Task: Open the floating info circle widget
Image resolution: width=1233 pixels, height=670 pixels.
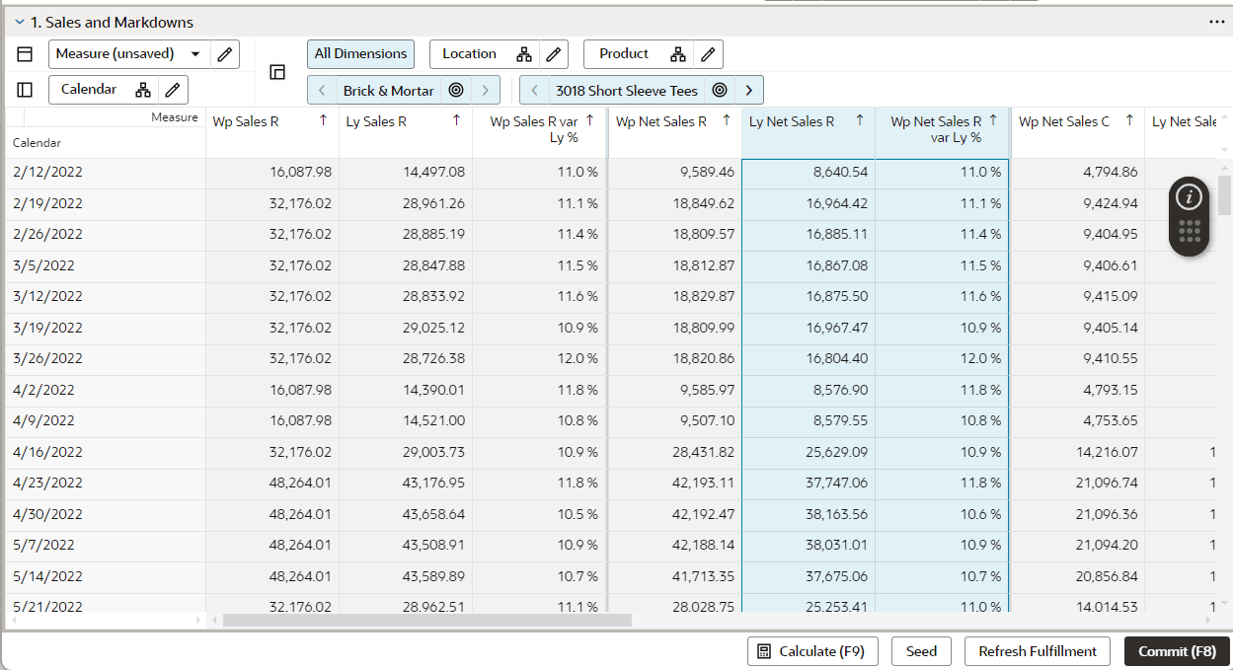Action: click(1188, 199)
